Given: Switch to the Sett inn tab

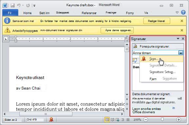Looking at the screenshot, I should click(x=44, y=13).
